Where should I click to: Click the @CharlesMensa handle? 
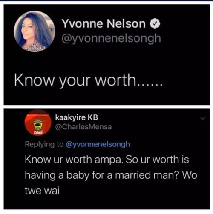tap(83, 127)
